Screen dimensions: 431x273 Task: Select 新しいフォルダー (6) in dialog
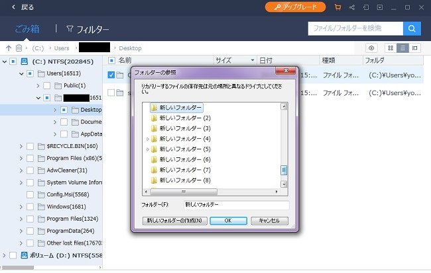(x=185, y=159)
